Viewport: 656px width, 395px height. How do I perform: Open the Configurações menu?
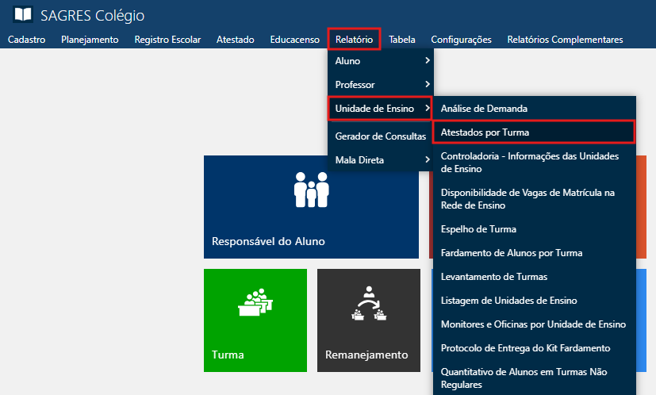(461, 40)
